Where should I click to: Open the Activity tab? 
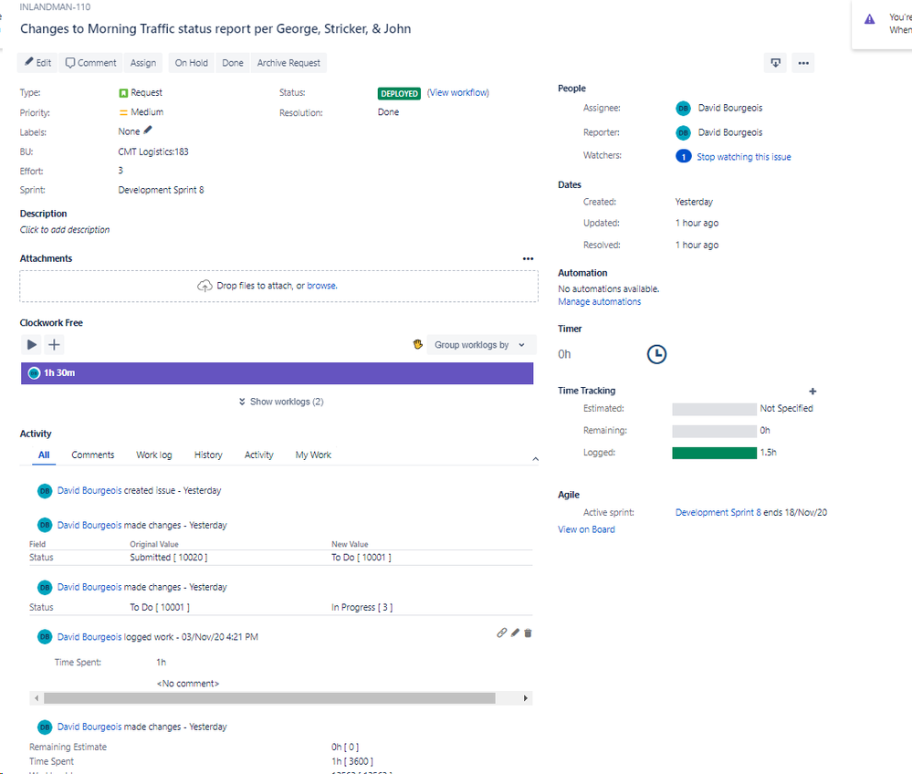(x=259, y=455)
